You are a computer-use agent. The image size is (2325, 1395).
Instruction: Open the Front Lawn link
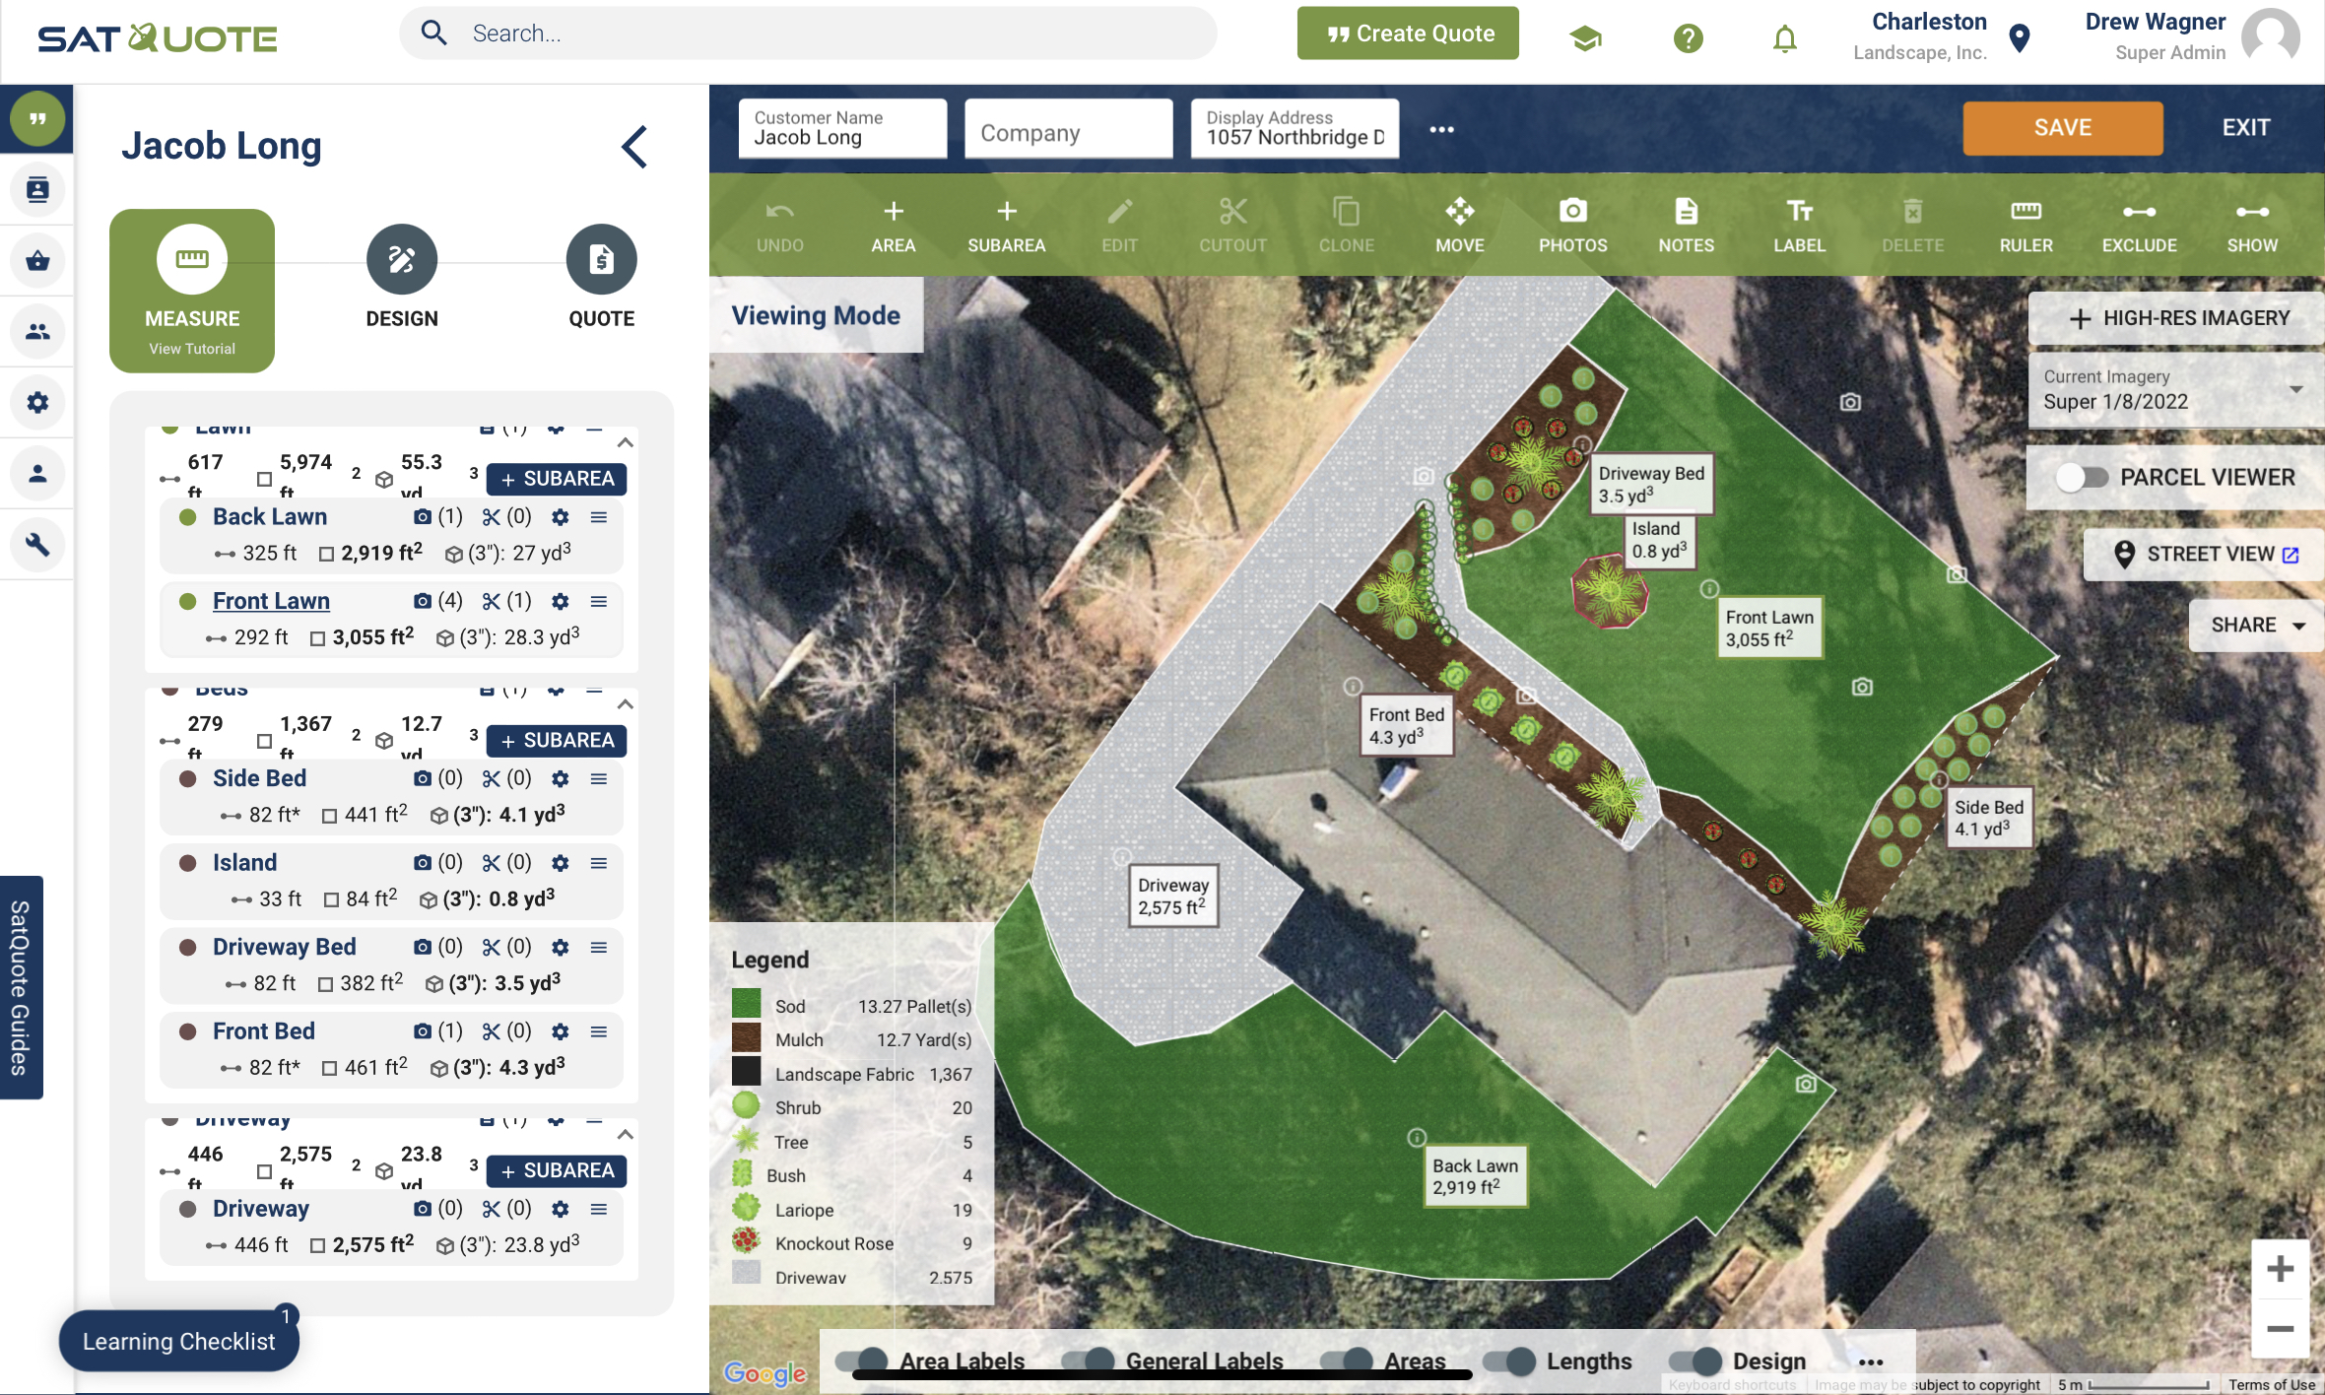pyautogui.click(x=271, y=601)
